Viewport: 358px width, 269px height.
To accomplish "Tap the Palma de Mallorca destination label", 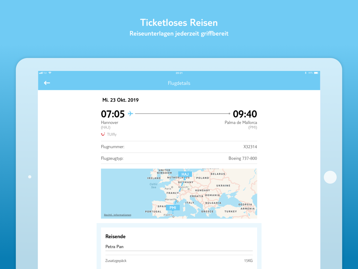I will pos(241,123).
